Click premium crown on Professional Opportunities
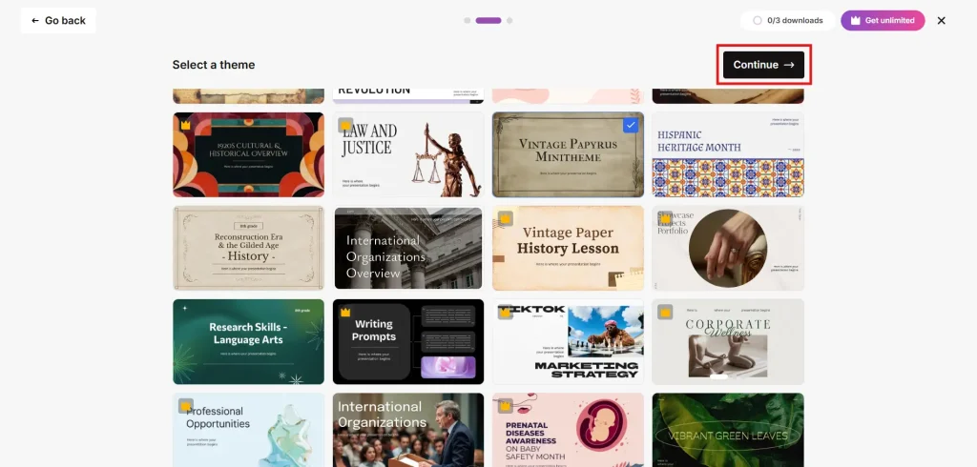Image resolution: width=977 pixels, height=467 pixels. click(x=186, y=406)
